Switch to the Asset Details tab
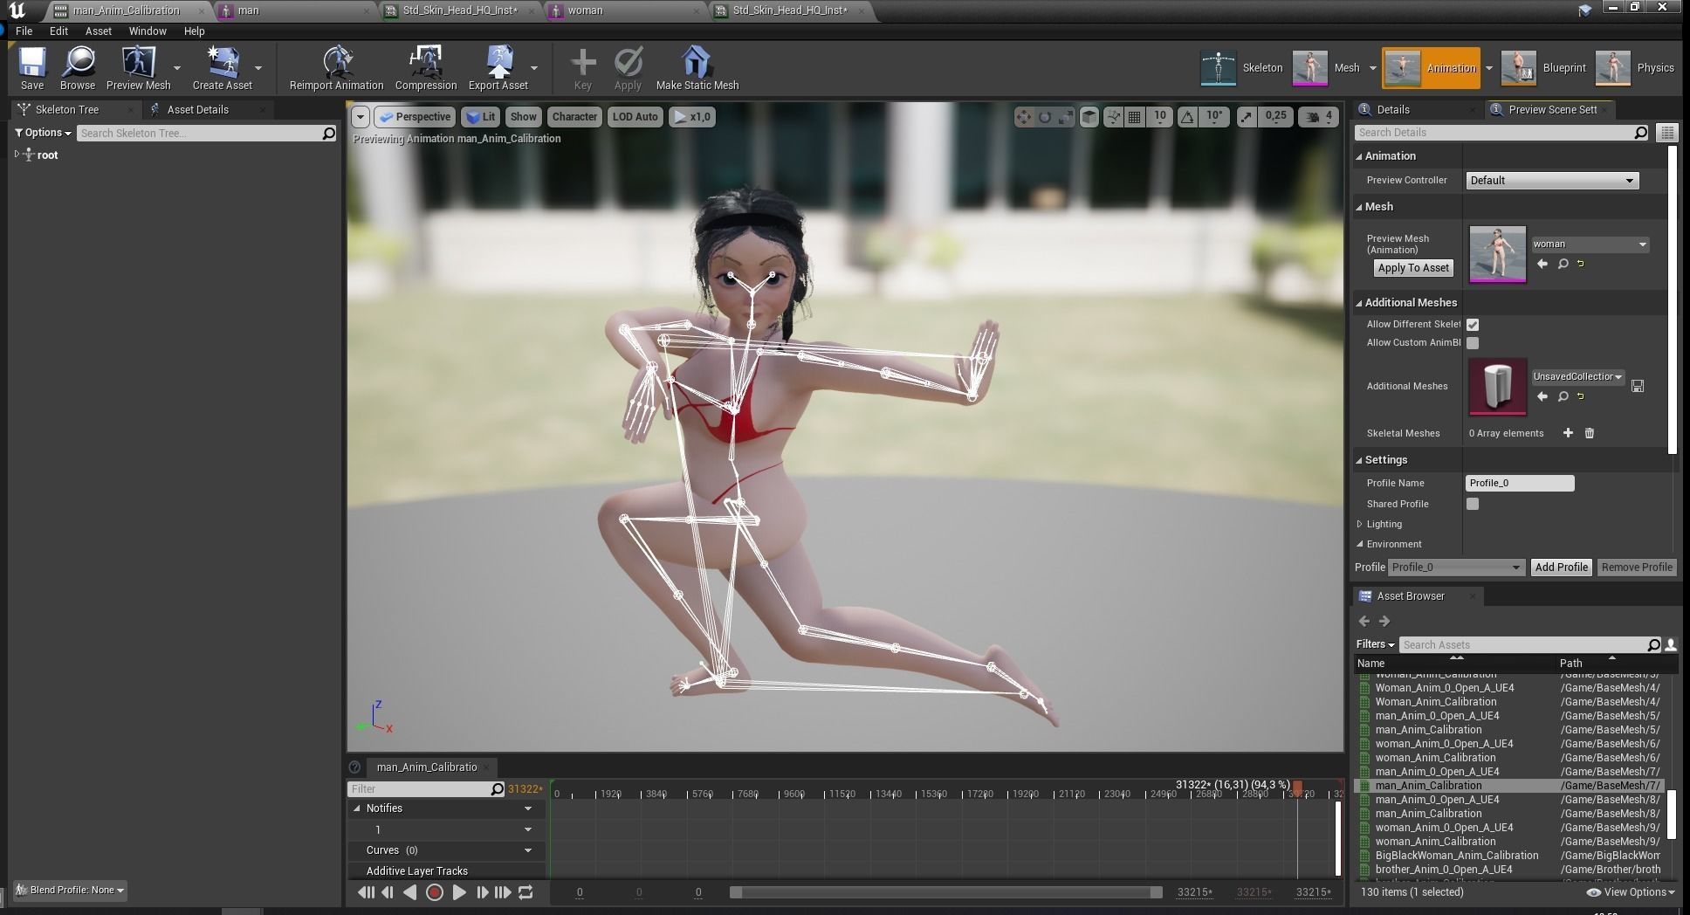The width and height of the screenshot is (1690, 915). point(198,110)
